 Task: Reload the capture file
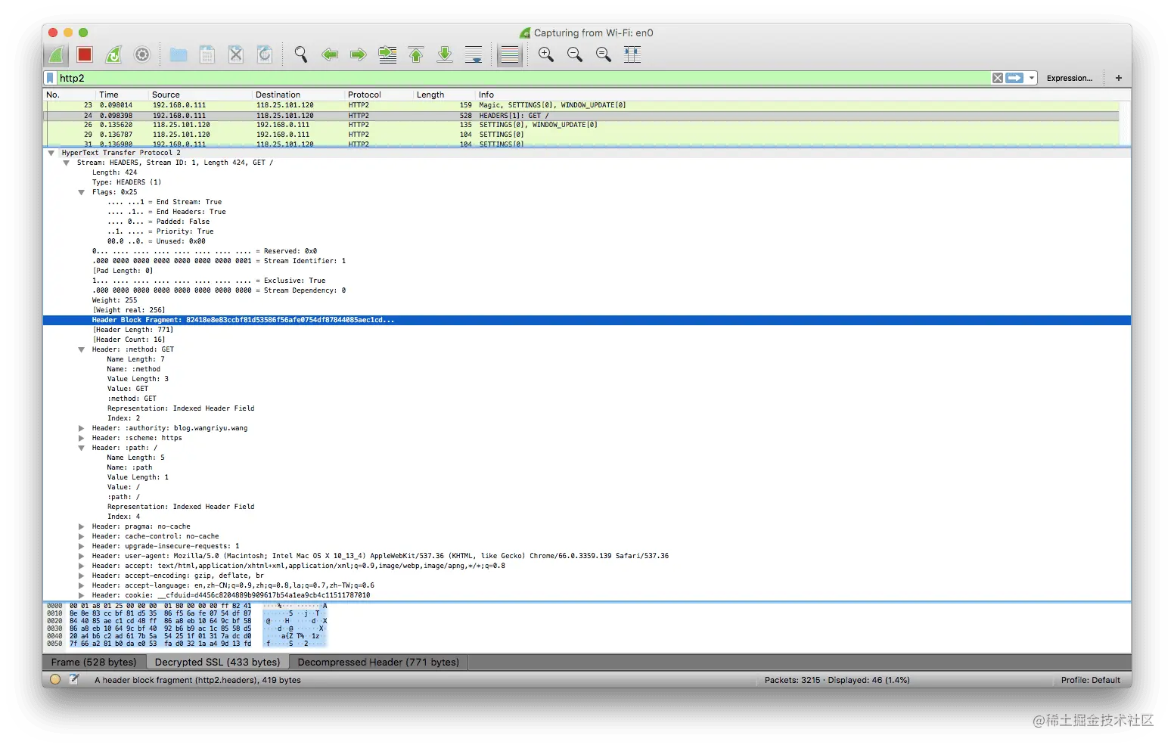[265, 54]
